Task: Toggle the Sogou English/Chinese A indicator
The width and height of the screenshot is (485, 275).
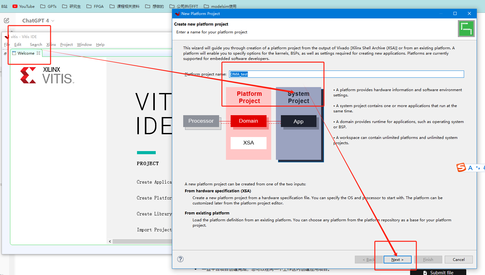Action: point(470,168)
